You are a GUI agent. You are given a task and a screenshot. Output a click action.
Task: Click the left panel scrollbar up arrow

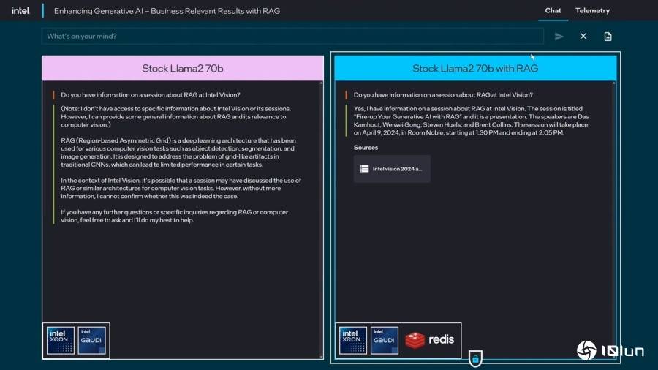point(321,83)
